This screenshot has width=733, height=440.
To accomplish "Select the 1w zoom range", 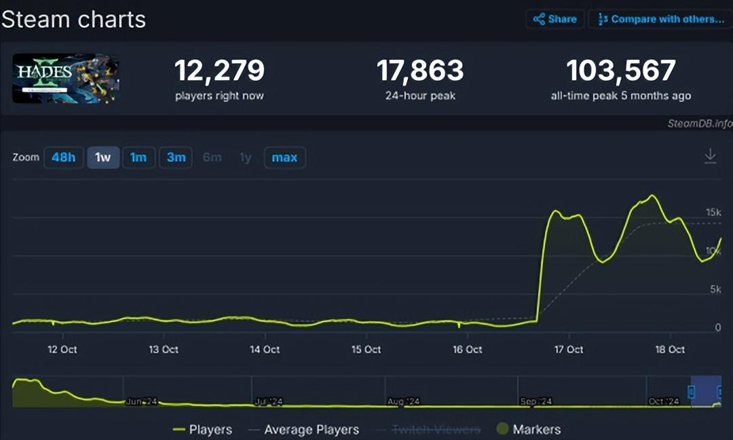I will tap(103, 158).
